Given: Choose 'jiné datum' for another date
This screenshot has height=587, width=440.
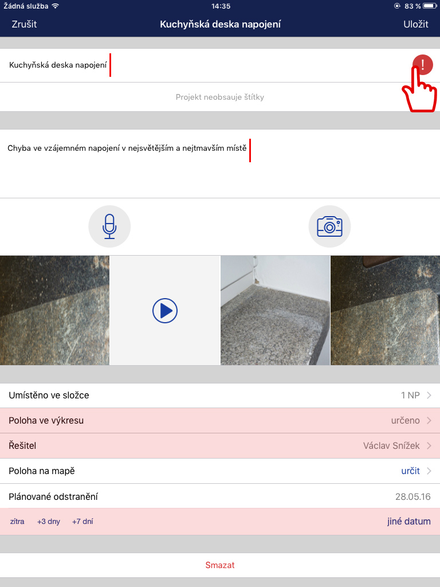Looking at the screenshot, I should click(409, 521).
